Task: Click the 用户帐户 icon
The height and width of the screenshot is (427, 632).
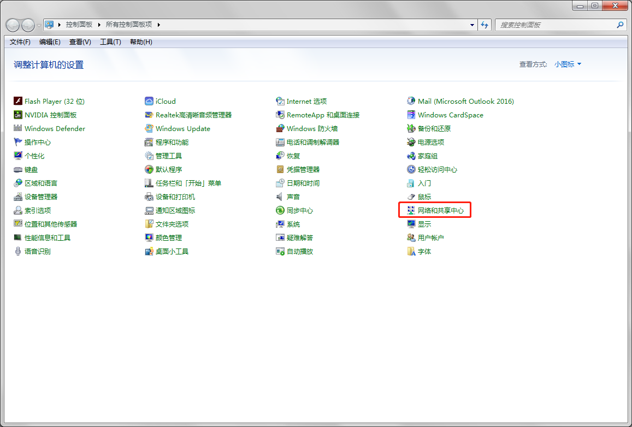Action: coord(411,238)
